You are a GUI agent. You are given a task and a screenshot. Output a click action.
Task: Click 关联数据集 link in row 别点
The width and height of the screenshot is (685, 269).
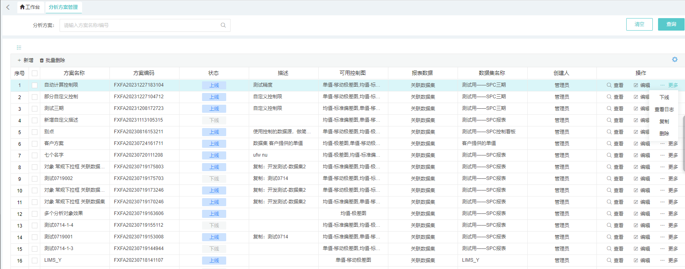423,132
